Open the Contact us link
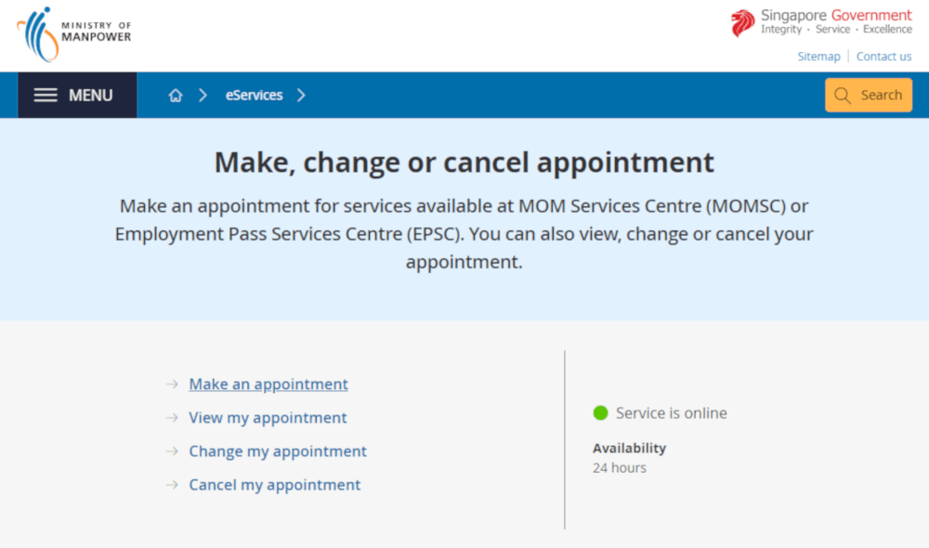 tap(883, 57)
